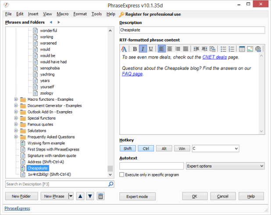Toggle the Ctrl hotkey modifier
The height and width of the screenshot is (215, 271).
[x=146, y=148]
